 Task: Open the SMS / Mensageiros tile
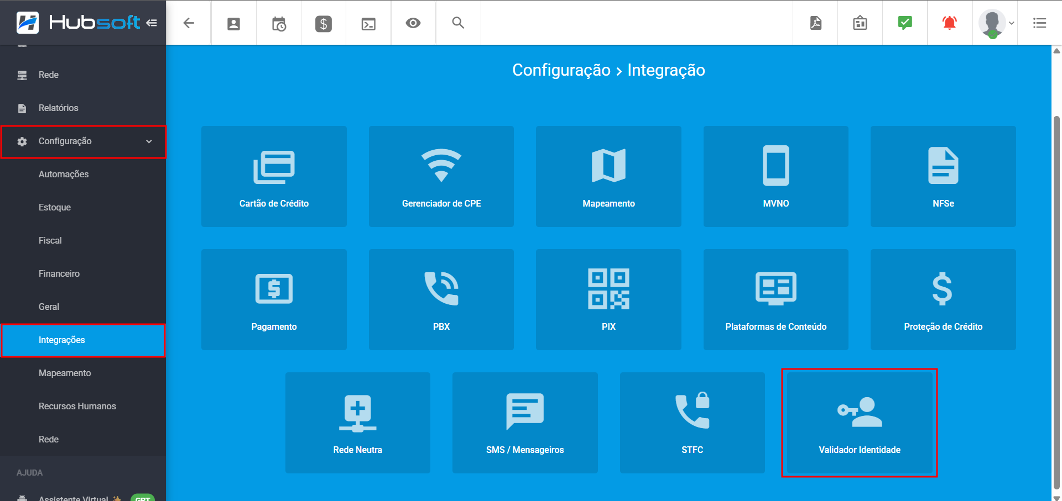525,423
